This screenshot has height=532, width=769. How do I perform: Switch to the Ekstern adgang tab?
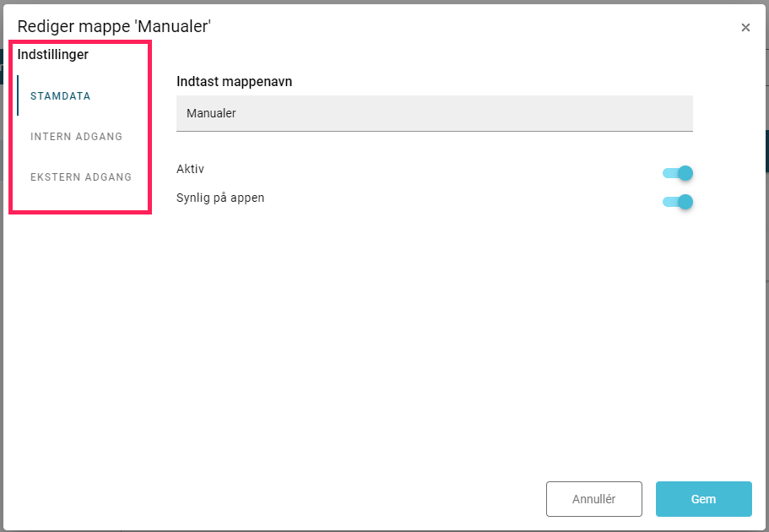tap(81, 176)
